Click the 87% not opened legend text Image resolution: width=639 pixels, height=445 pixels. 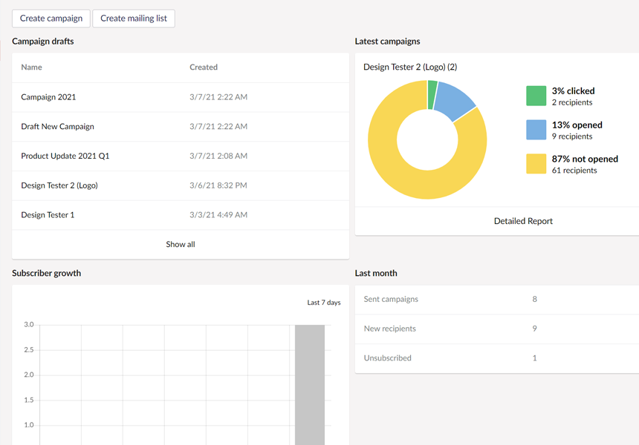tap(585, 159)
